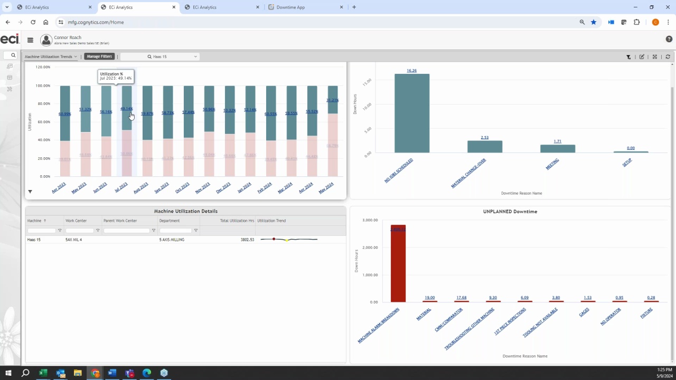This screenshot has width=676, height=380.
Task: Click the browser address bar
Action: coord(317,22)
